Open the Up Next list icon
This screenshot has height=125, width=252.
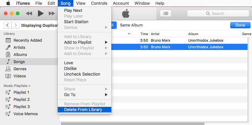coord(166,13)
